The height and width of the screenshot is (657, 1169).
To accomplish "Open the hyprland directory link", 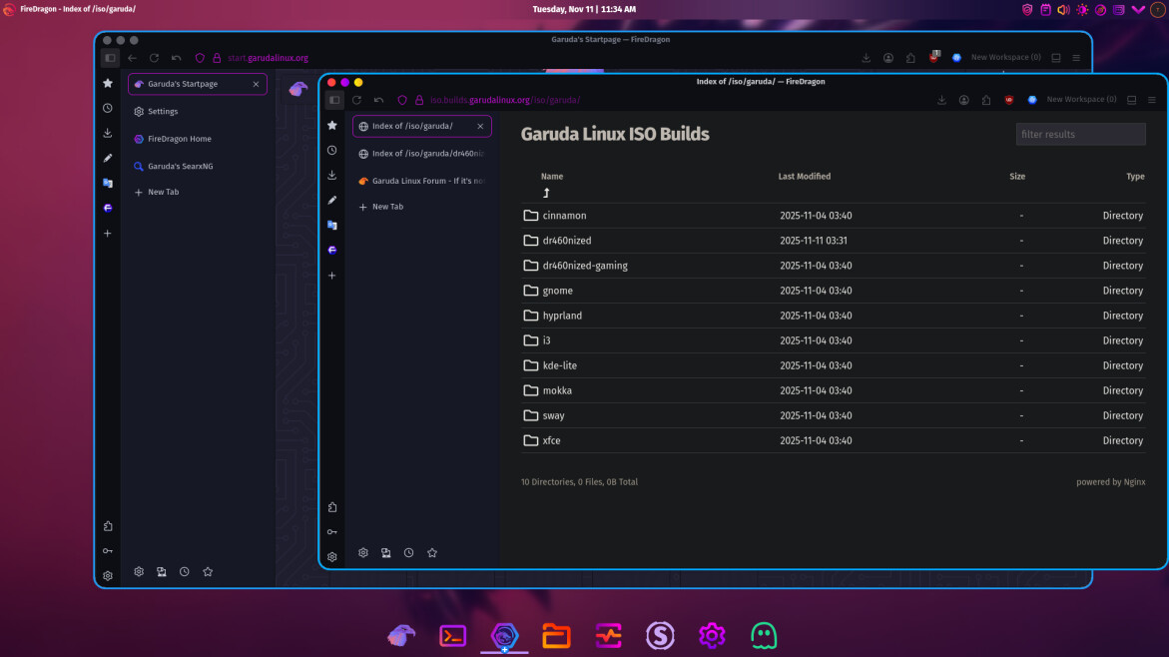I will 562,316.
